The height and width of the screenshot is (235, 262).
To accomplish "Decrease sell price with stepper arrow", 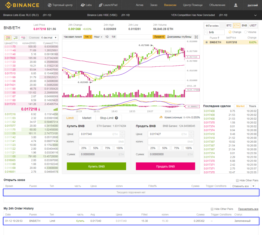I will point(191,136).
